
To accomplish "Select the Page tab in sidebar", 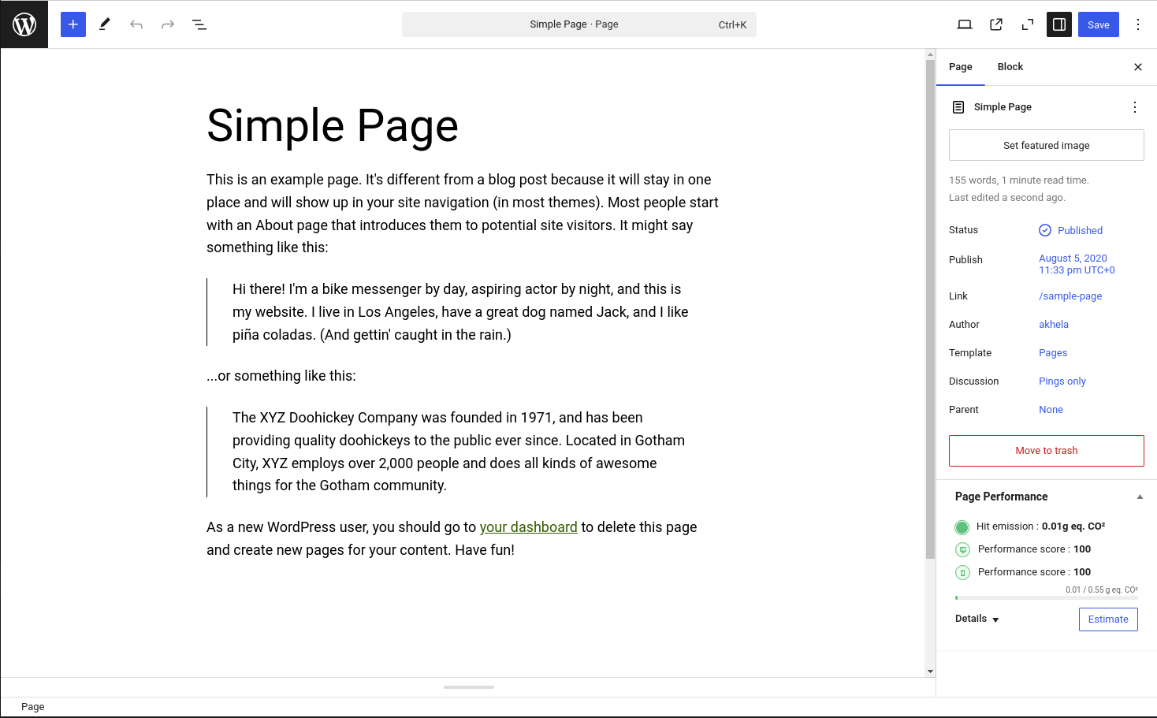I will point(960,67).
